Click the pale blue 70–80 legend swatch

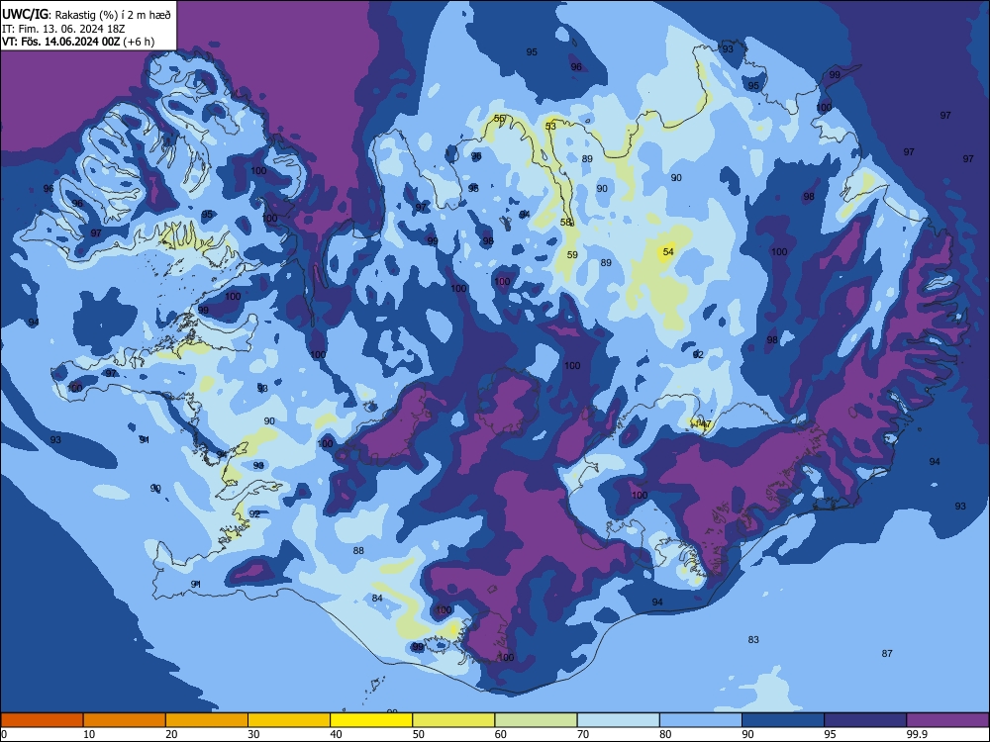(618, 720)
